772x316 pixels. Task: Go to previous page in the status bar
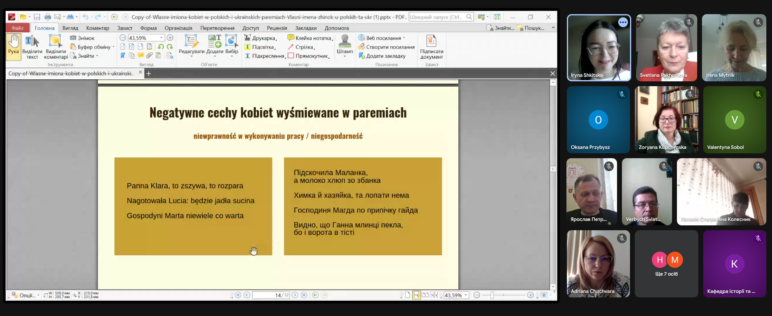247,295
